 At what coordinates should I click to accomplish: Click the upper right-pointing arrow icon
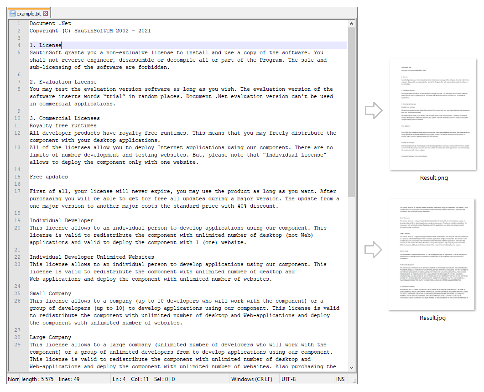[x=373, y=111]
